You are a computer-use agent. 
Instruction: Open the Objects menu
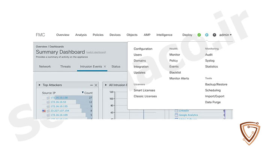132,35
